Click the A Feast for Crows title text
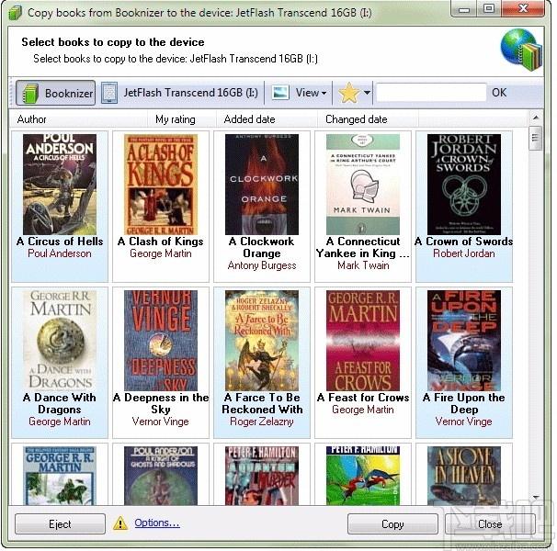The height and width of the screenshot is (551, 557). (x=363, y=398)
